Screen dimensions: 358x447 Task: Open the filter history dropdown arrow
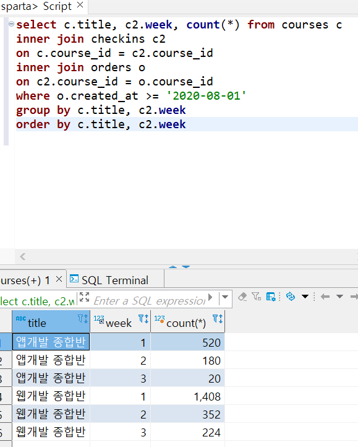(225, 297)
